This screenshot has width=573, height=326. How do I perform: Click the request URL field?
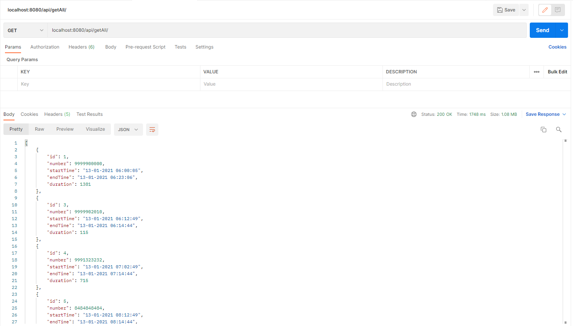(287, 30)
